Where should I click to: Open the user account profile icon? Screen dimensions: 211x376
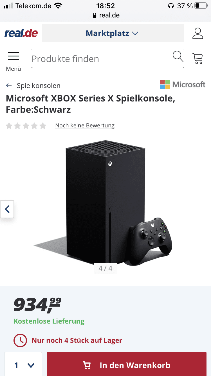198,33
